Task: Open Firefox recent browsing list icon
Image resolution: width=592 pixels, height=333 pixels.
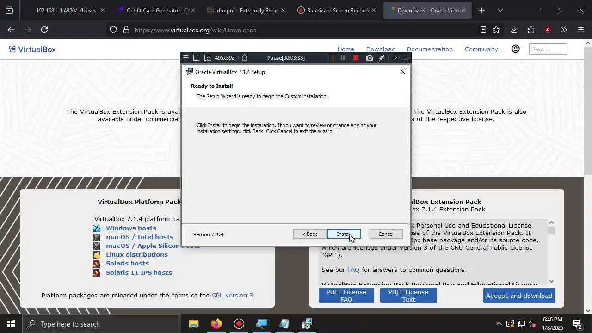Action: pyautogui.click(x=9, y=10)
